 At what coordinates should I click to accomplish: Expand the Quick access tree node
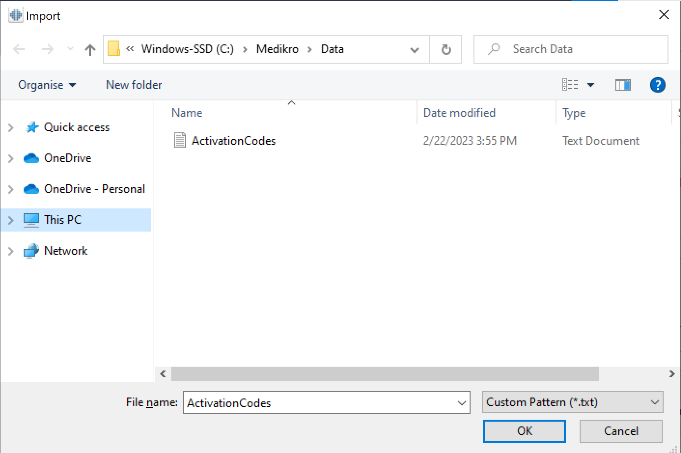point(11,127)
